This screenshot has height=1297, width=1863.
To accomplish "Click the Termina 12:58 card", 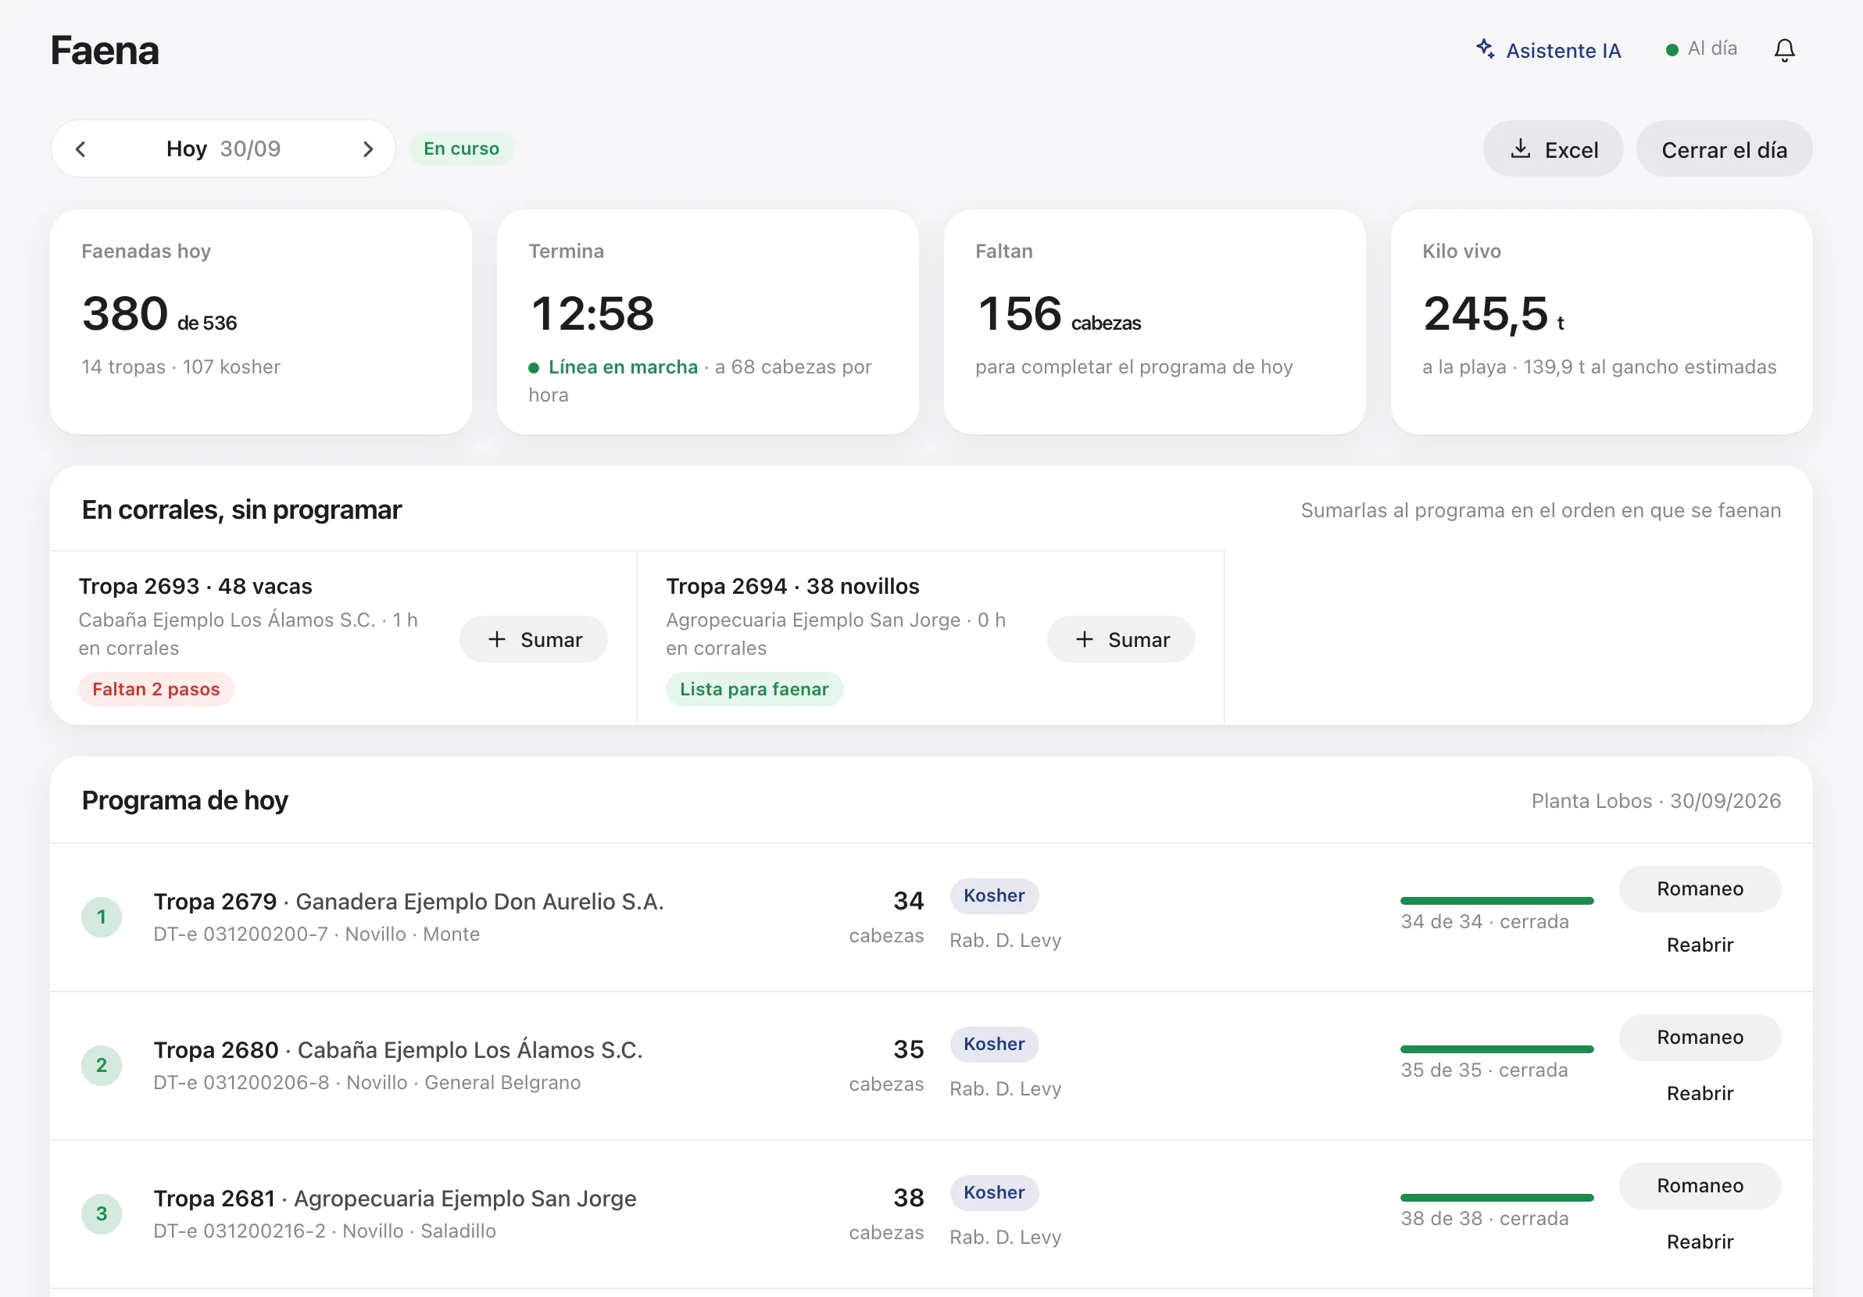I will click(x=707, y=322).
